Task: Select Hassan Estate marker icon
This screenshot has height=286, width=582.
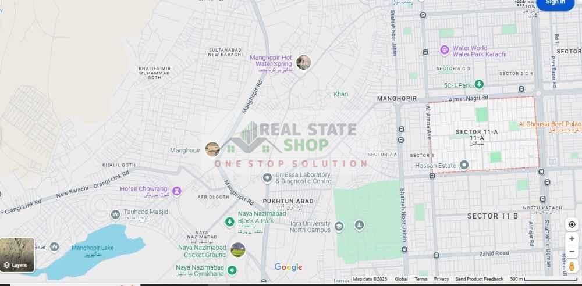Action: coord(464,165)
